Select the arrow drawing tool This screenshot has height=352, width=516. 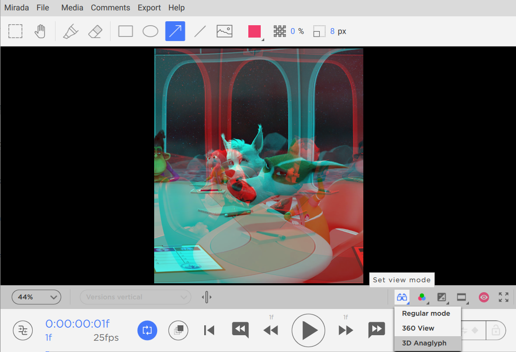pyautogui.click(x=175, y=31)
